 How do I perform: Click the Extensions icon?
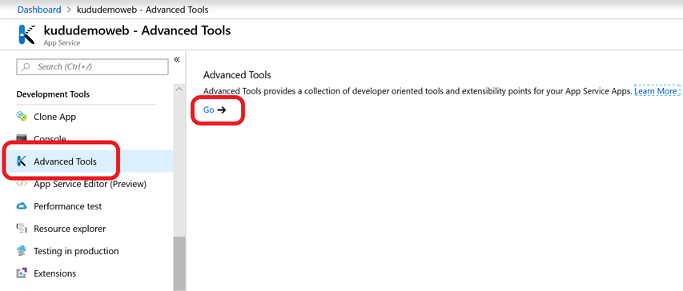click(22, 273)
